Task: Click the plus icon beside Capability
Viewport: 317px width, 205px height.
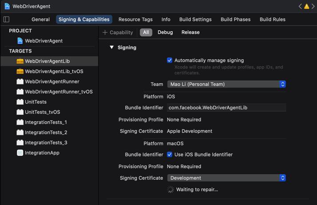Action: tap(105, 32)
